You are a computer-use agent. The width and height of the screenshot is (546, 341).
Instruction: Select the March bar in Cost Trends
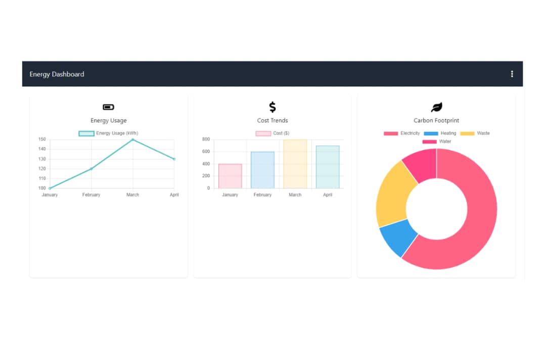tap(295, 164)
